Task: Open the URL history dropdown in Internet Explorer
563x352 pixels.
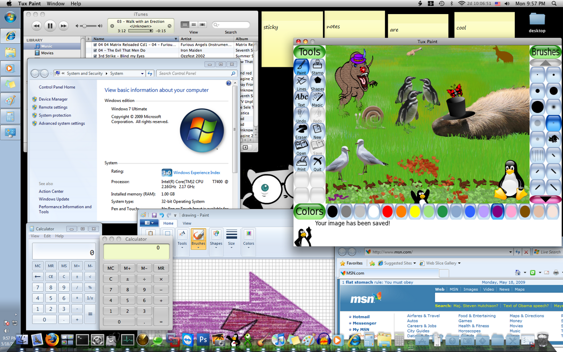Action: [x=511, y=252]
